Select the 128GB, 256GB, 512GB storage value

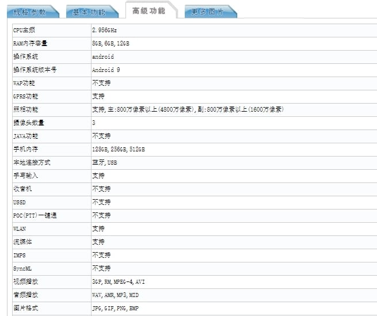coord(119,149)
